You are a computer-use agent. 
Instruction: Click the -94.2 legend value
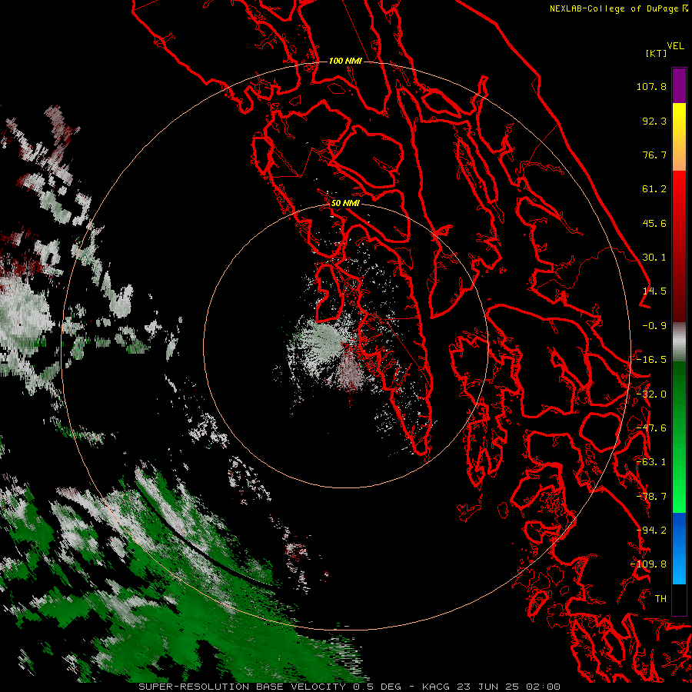pyautogui.click(x=651, y=531)
